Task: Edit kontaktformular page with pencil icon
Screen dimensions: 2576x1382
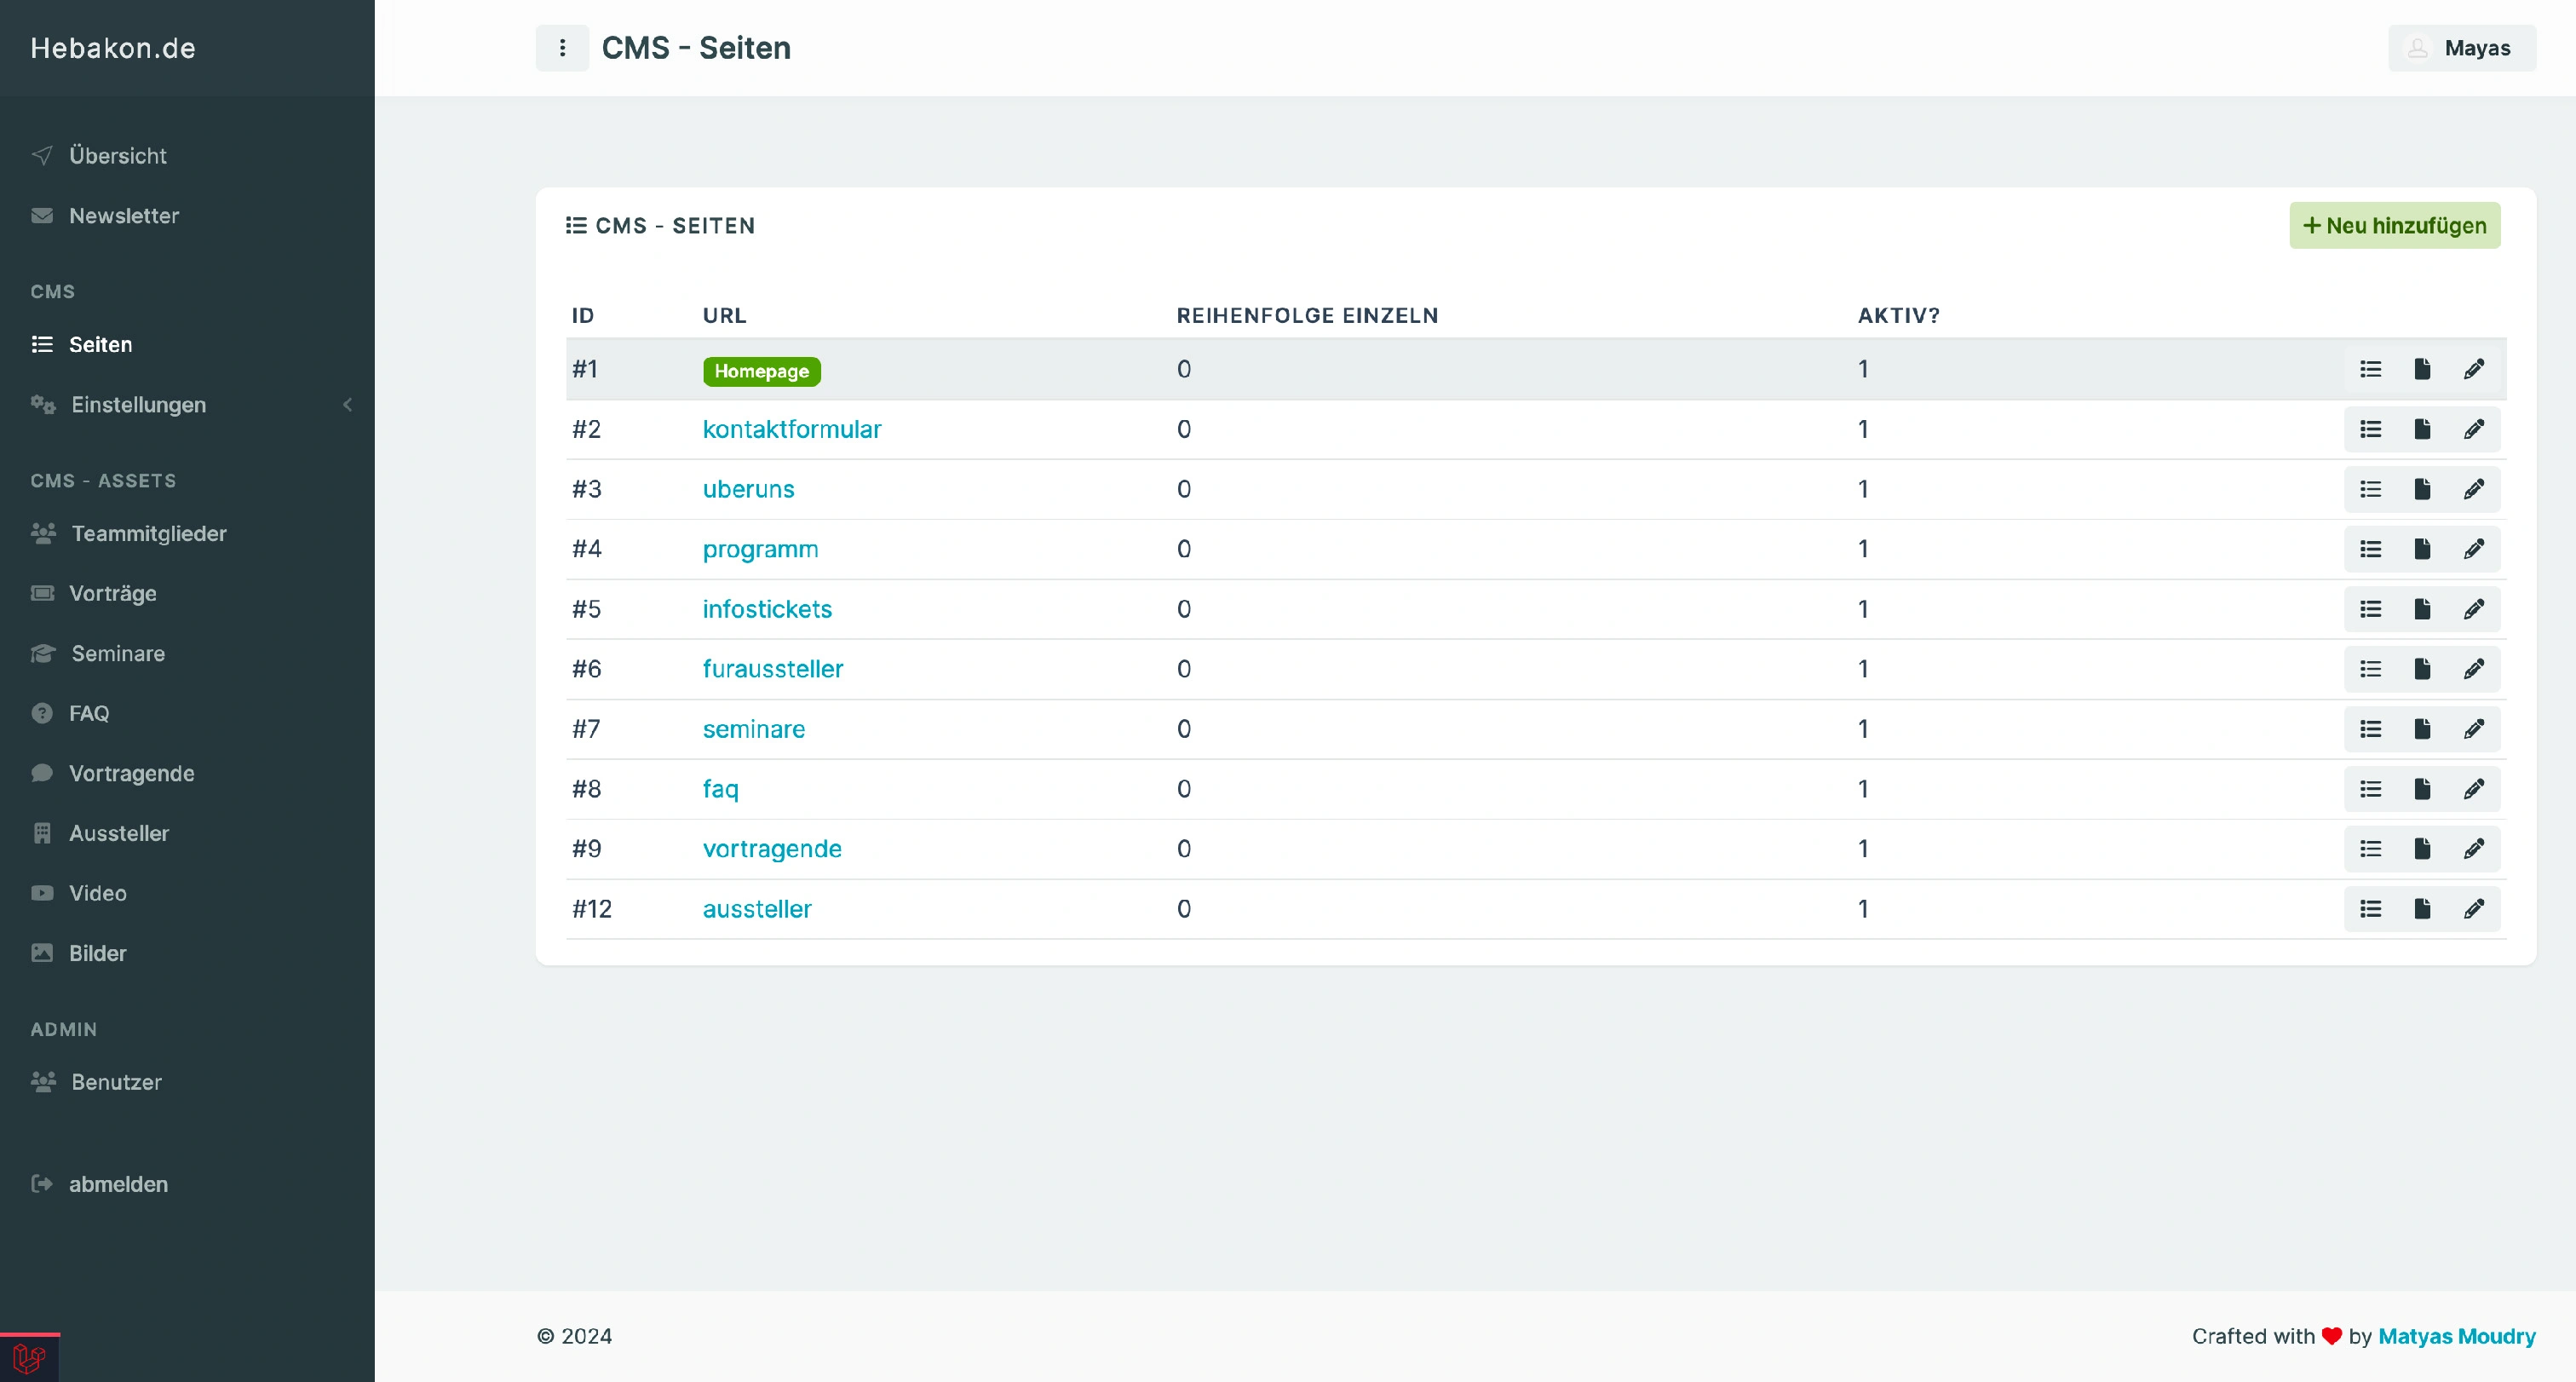Action: [2474, 429]
